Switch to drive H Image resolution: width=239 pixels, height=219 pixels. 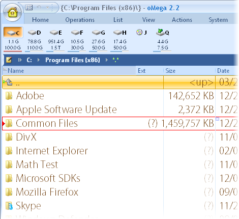click(120, 33)
